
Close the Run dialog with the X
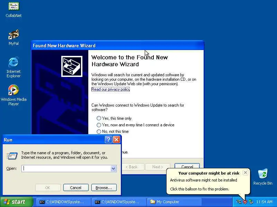click(x=116, y=140)
